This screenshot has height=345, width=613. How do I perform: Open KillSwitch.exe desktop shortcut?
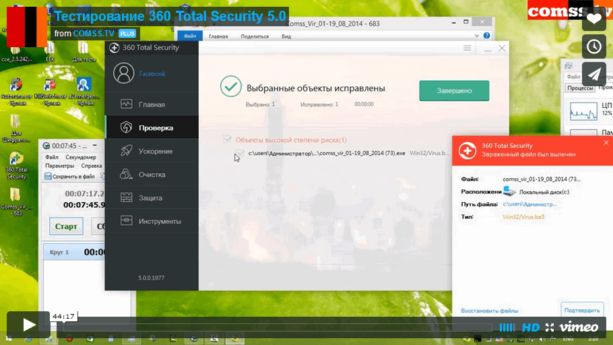50,92
